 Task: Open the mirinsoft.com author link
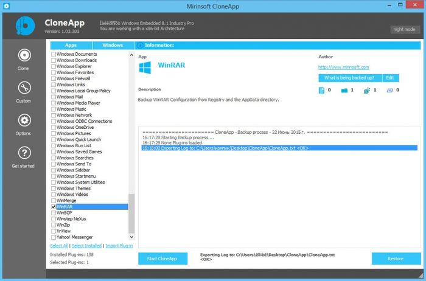tap(343, 67)
